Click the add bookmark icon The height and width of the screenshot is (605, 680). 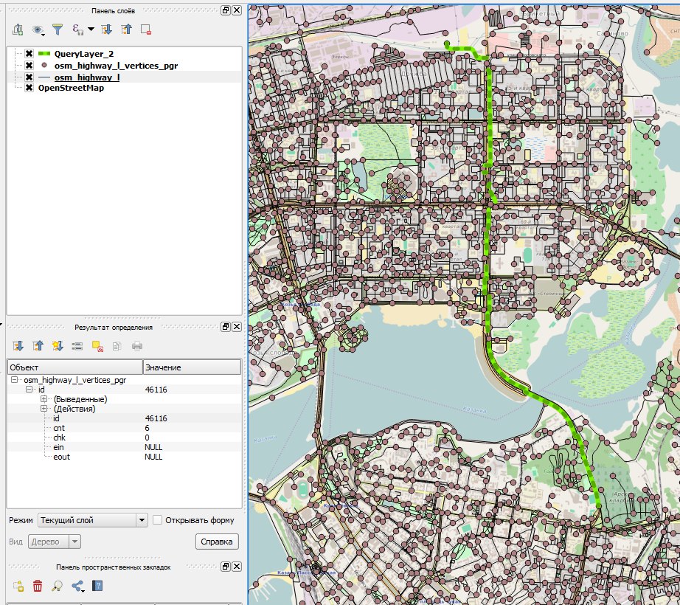[18, 586]
